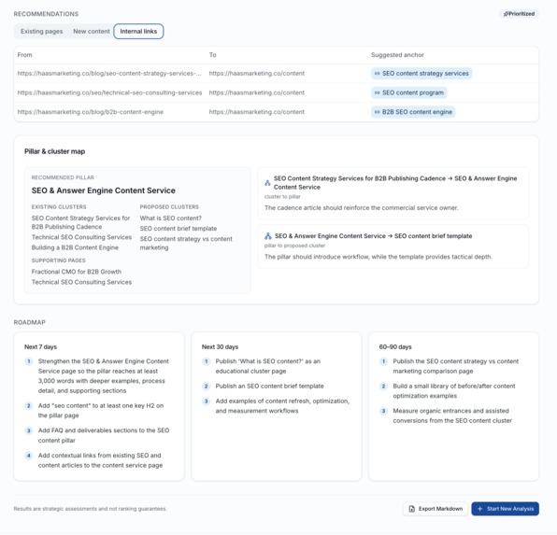Click Build a small library of before/after examples item
The width and height of the screenshot is (557, 535).
(x=454, y=391)
